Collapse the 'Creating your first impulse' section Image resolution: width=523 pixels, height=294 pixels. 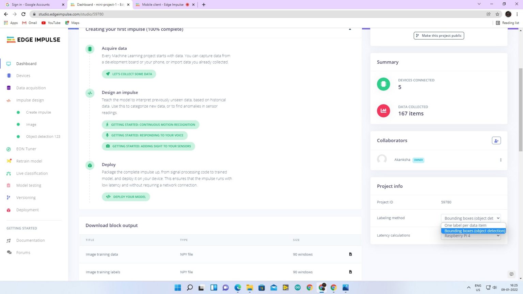pos(350,29)
